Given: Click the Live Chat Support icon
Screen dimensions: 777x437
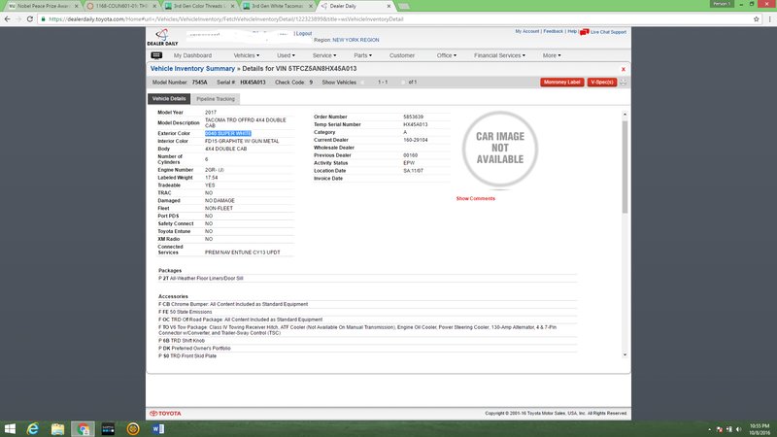Looking at the screenshot, I should point(585,32).
